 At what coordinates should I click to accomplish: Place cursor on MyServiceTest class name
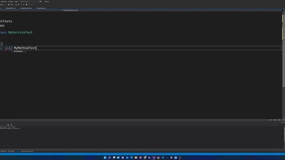coord(20,32)
